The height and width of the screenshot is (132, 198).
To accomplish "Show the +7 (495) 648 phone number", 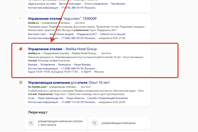I will coord(78,68).
